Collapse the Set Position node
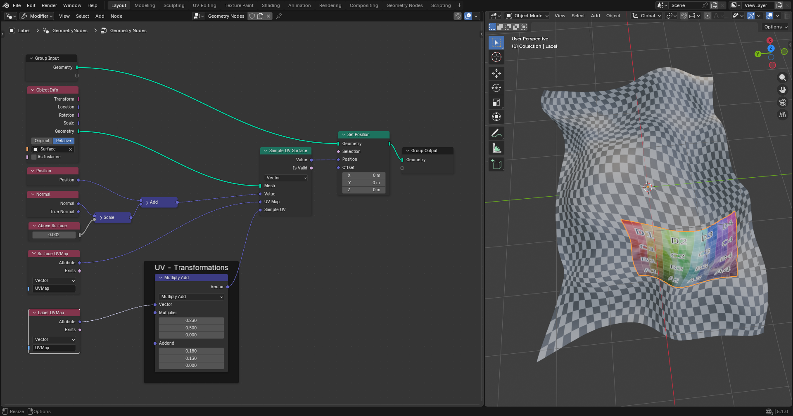793x416 pixels. pyautogui.click(x=344, y=135)
